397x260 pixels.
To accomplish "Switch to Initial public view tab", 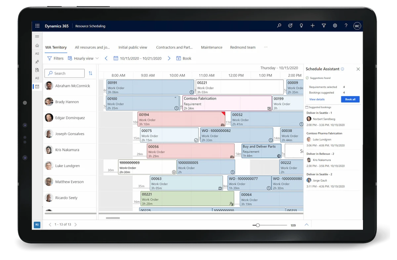I will (x=133, y=47).
